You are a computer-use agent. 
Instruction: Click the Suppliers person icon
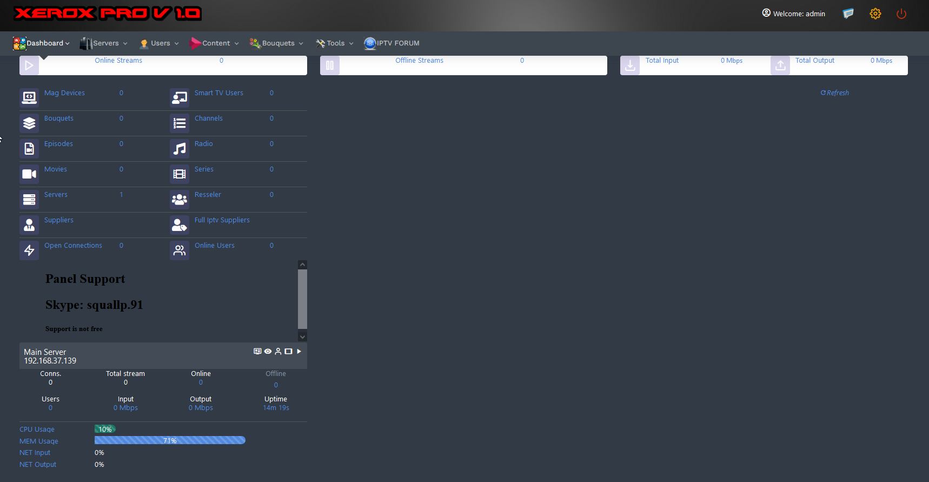coord(29,225)
